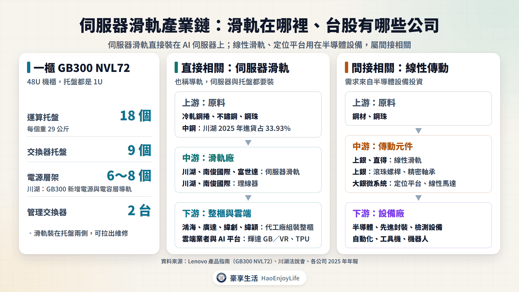Click the down arrow below 冷軋鋼捲 box

pos(248,142)
